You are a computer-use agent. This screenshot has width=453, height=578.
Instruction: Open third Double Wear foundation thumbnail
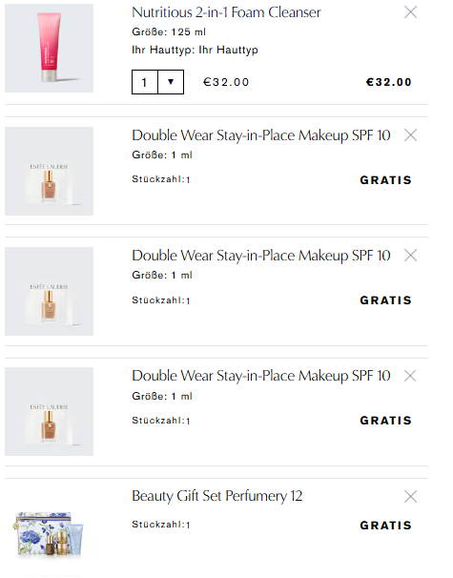49,411
